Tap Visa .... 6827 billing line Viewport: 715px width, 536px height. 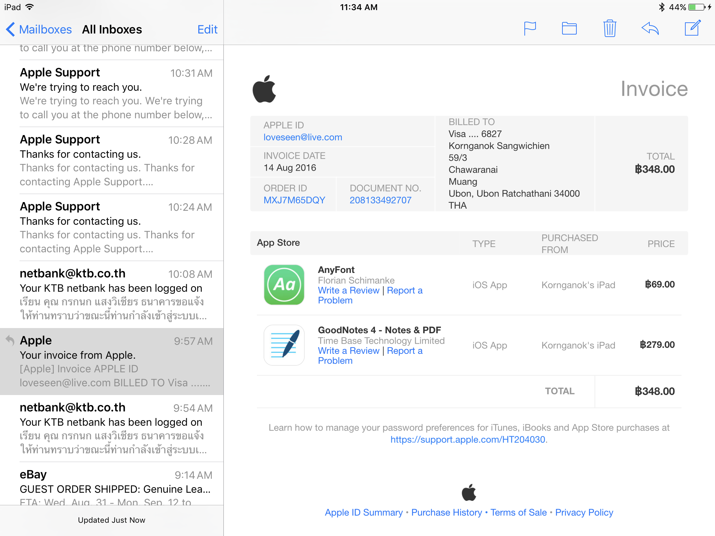click(475, 134)
